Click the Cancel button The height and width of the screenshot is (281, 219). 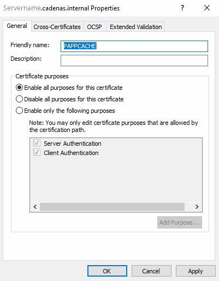[151, 271]
